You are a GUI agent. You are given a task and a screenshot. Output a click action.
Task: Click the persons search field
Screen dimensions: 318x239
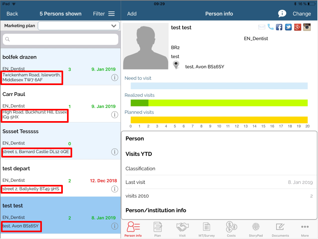pyautogui.click(x=61, y=39)
